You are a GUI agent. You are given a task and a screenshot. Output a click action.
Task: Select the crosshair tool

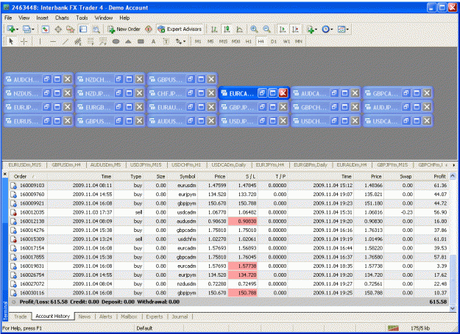coord(24,42)
